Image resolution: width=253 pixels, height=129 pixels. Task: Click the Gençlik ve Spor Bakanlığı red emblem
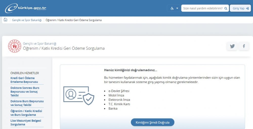[x=15, y=46]
